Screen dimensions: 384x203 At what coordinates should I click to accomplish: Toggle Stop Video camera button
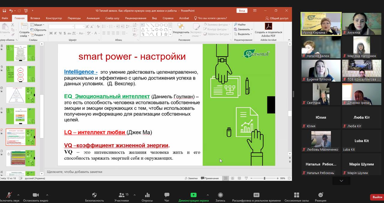(x=35, y=195)
